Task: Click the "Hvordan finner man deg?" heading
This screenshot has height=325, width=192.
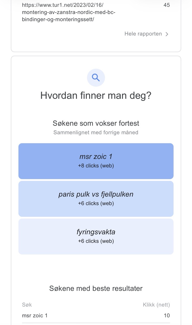Action: (96, 96)
